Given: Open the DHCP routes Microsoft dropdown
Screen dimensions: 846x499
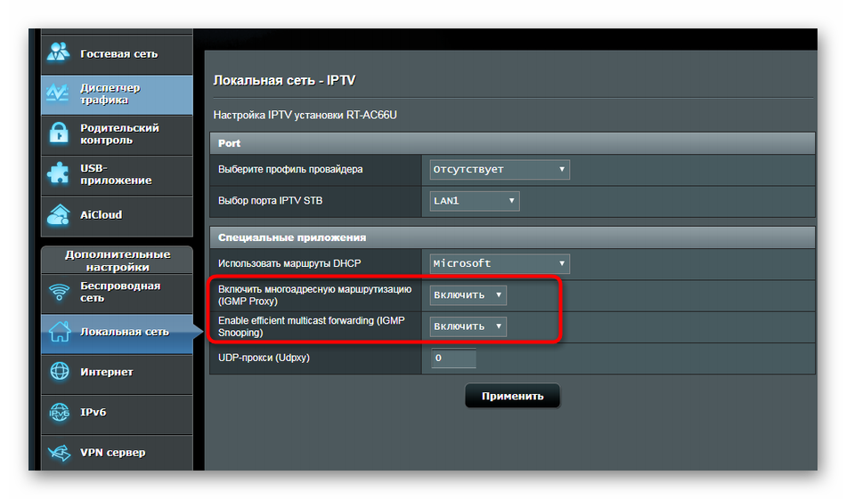Looking at the screenshot, I should (x=499, y=263).
